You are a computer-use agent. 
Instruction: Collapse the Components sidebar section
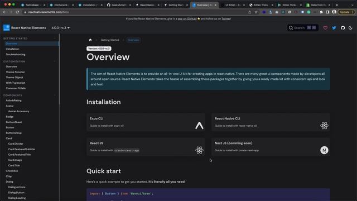(x=55, y=95)
